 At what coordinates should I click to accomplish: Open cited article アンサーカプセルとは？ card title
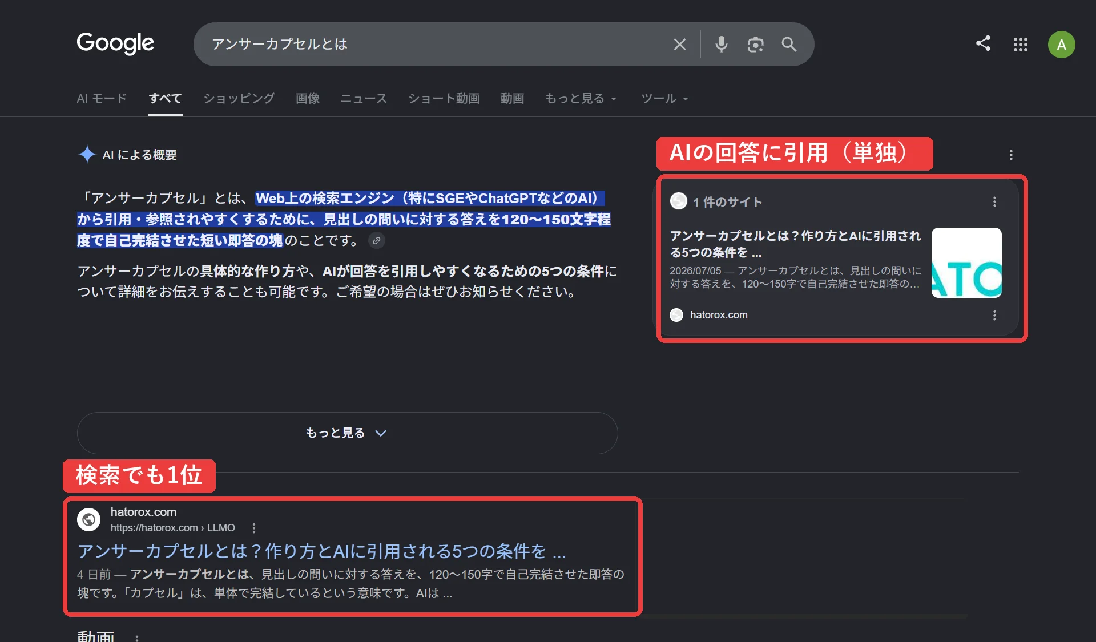[x=795, y=244]
